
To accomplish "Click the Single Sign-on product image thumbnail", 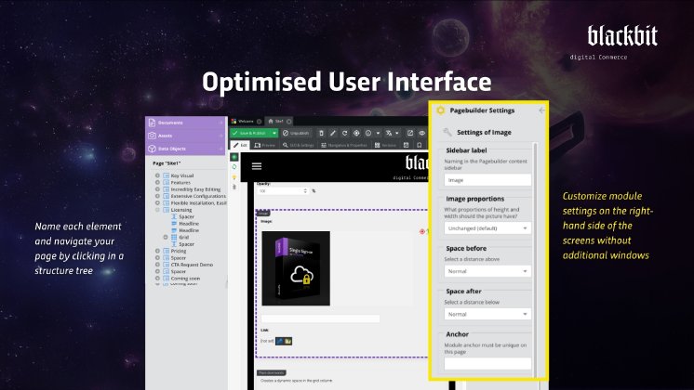I will pos(296,268).
